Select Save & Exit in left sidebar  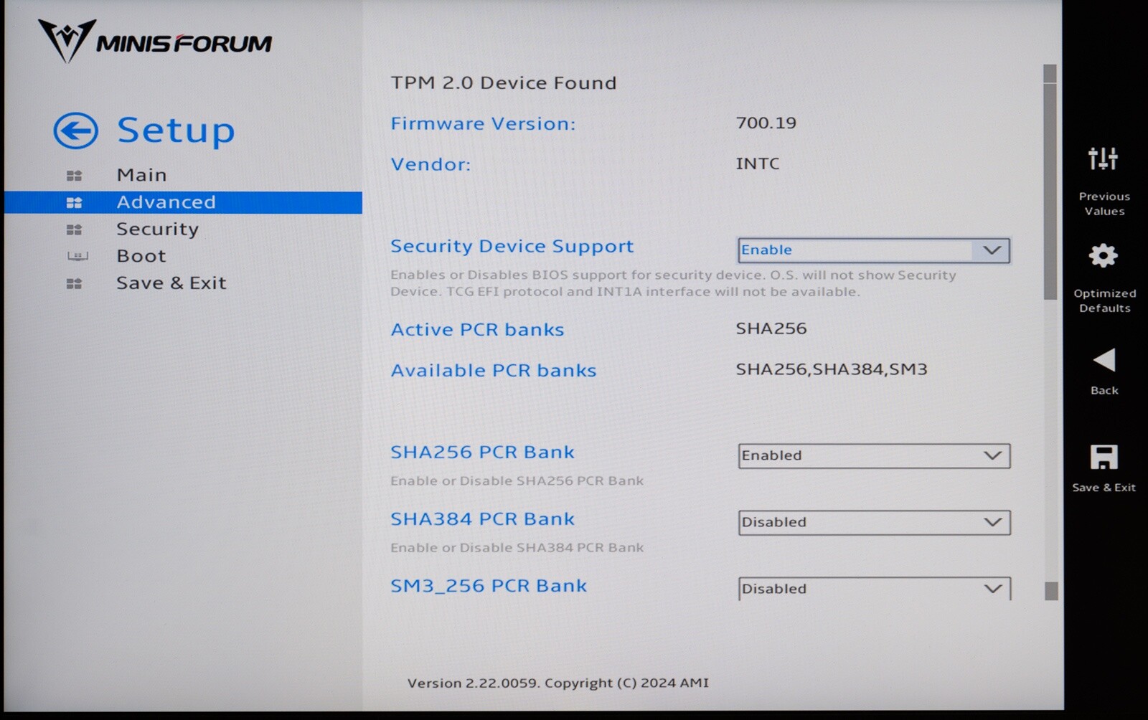pos(171,283)
